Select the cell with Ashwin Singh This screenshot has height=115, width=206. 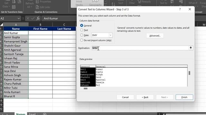click(x=16, y=75)
